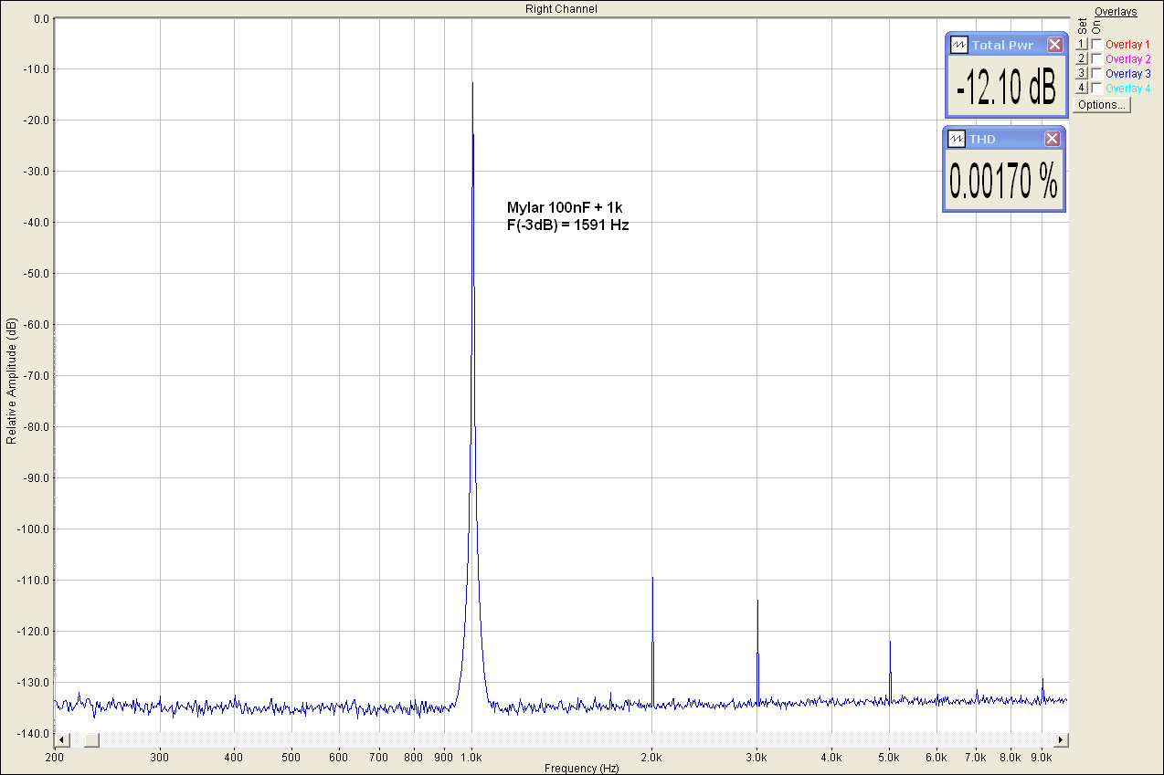This screenshot has width=1164, height=775.
Task: Click Set button 2 for overlays
Action: tap(1081, 58)
